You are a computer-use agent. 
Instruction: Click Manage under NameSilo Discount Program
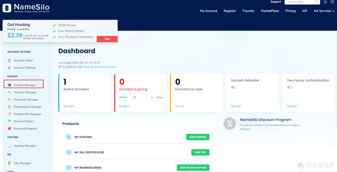tap(245, 129)
